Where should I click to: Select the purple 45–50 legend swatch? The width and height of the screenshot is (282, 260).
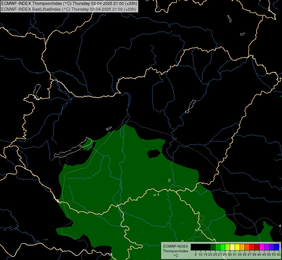click(x=267, y=247)
